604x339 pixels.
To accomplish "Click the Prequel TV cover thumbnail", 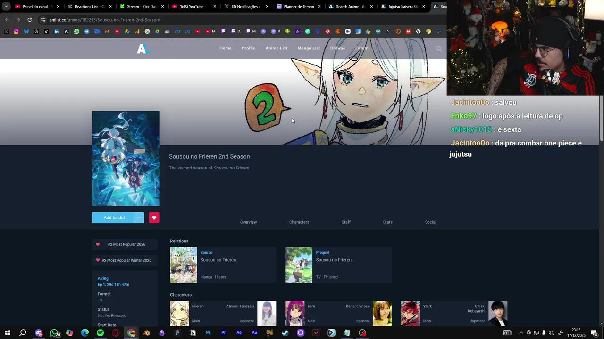I will [299, 265].
